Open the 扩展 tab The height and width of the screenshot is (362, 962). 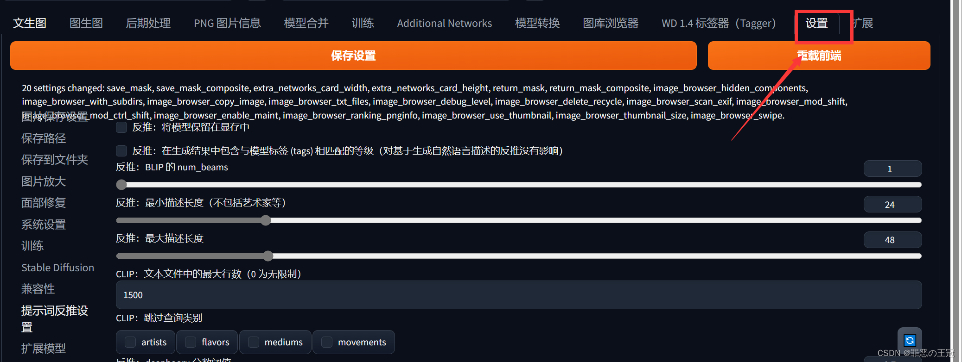[x=863, y=23]
